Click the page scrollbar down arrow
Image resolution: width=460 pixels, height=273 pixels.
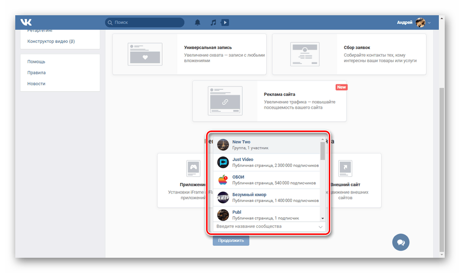point(442,255)
